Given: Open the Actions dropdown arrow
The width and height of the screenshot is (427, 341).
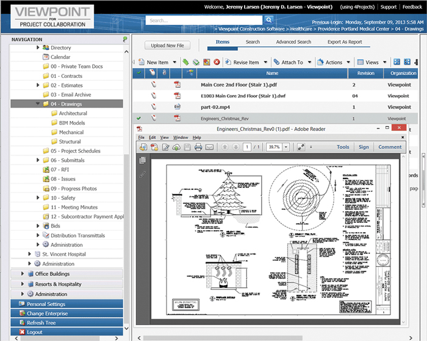Looking at the screenshot, I should (x=348, y=62).
